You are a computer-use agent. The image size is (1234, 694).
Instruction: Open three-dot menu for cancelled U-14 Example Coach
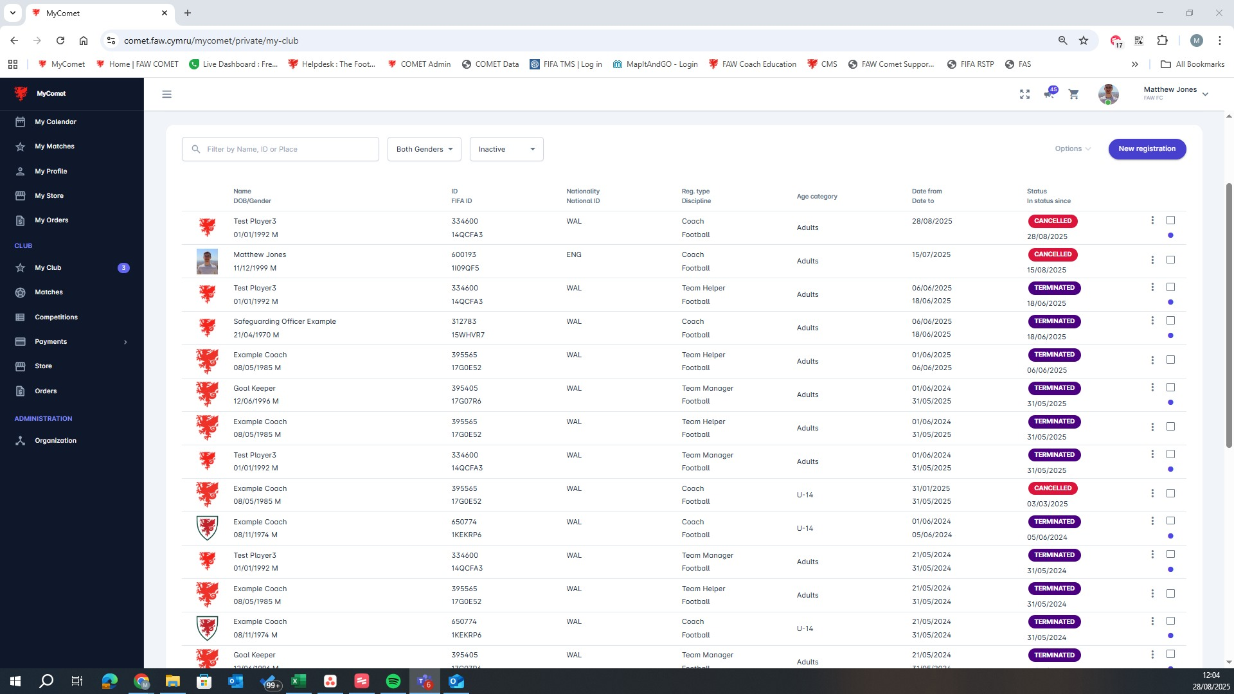coord(1152,494)
